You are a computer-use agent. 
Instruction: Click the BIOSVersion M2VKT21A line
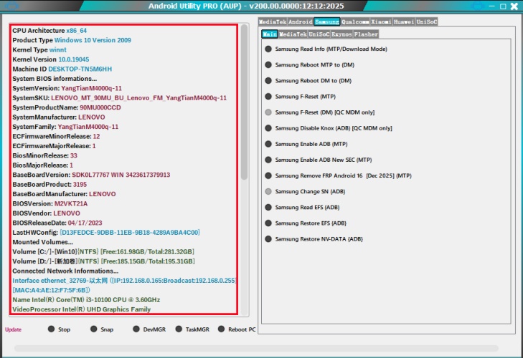click(x=50, y=203)
